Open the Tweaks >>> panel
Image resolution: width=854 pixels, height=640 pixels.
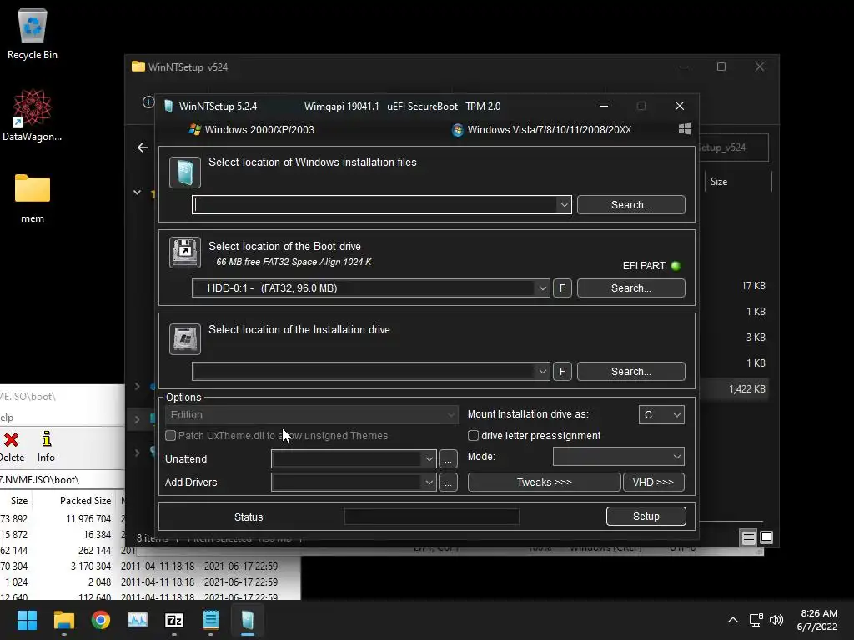pyautogui.click(x=544, y=482)
